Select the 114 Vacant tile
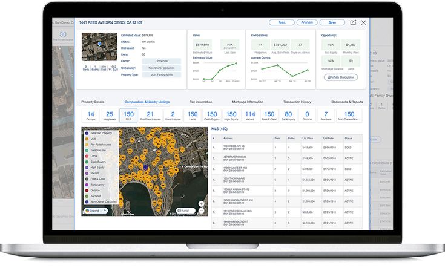 (x=250, y=116)
